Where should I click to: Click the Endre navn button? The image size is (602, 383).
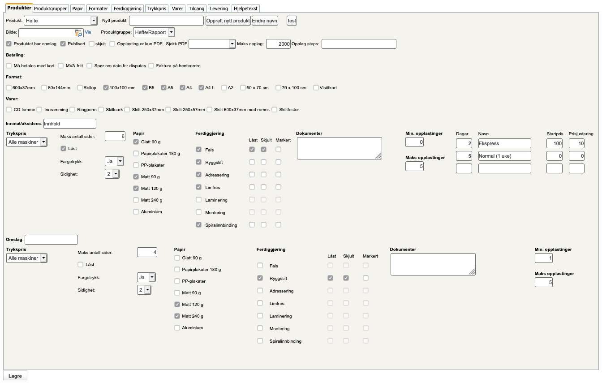pyautogui.click(x=265, y=21)
